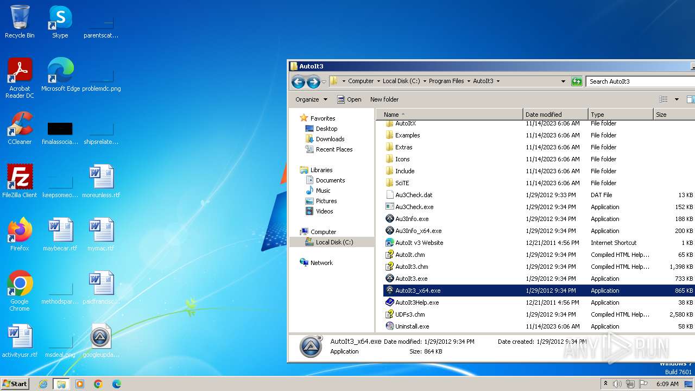Viewport: 695px width, 391px height.
Task: Open recent pages dropdown arrow
Action: (x=324, y=82)
